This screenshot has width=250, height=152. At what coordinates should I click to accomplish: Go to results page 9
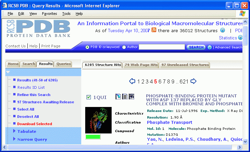point(173,82)
